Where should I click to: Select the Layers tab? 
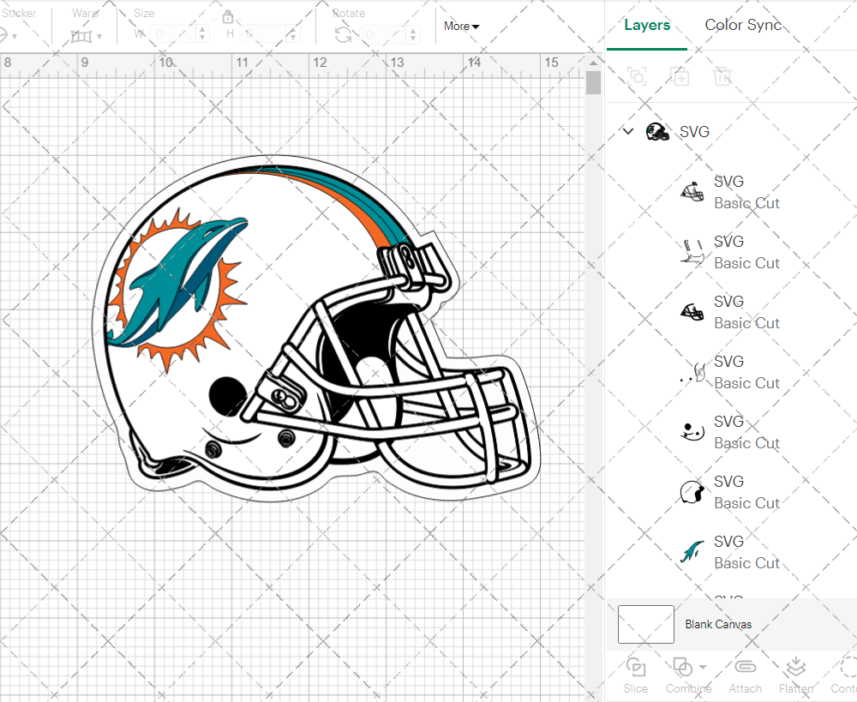(x=647, y=25)
